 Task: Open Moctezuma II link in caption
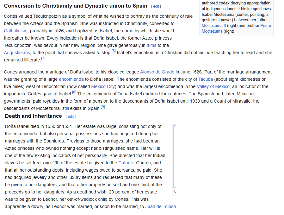(214, 26)
